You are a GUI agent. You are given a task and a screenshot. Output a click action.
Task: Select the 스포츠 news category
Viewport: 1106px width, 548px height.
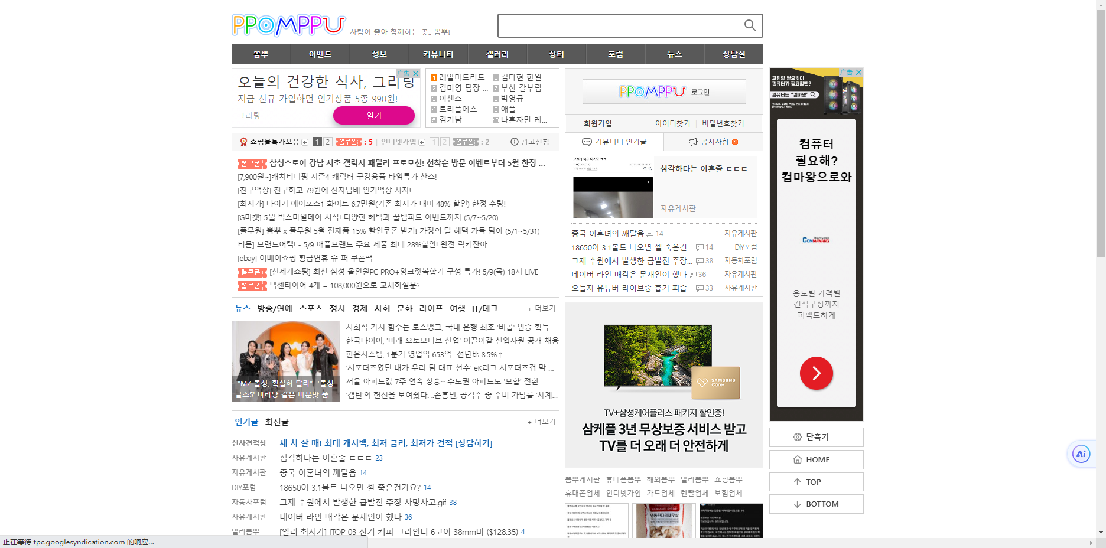pyautogui.click(x=311, y=308)
